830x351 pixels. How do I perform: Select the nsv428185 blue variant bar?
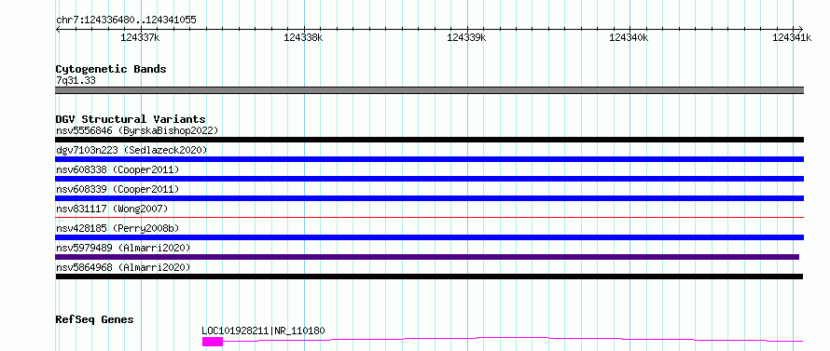coord(429,237)
